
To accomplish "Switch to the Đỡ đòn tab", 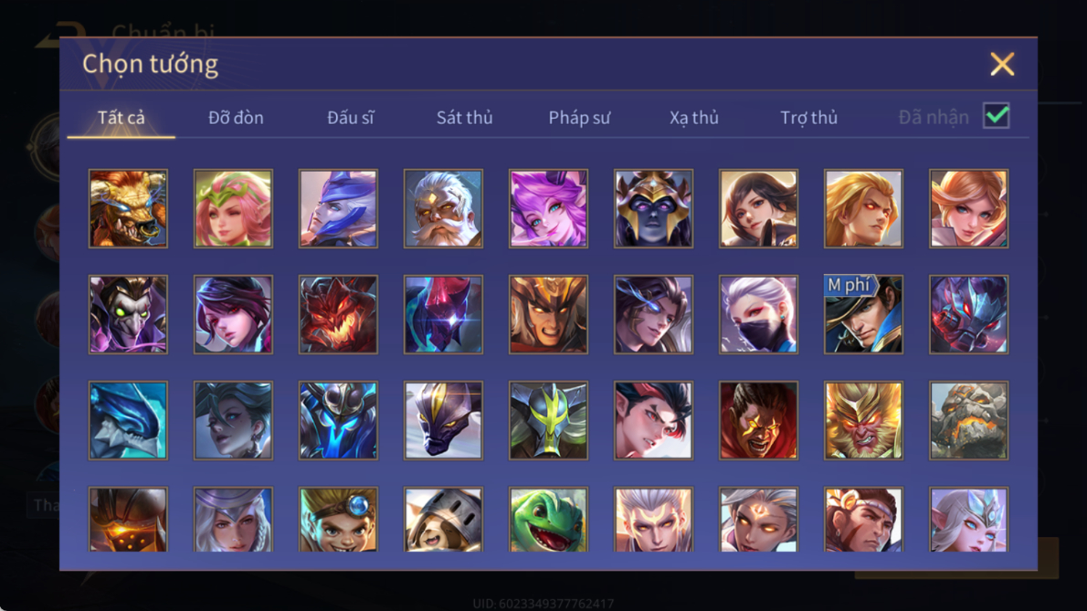I will click(236, 118).
